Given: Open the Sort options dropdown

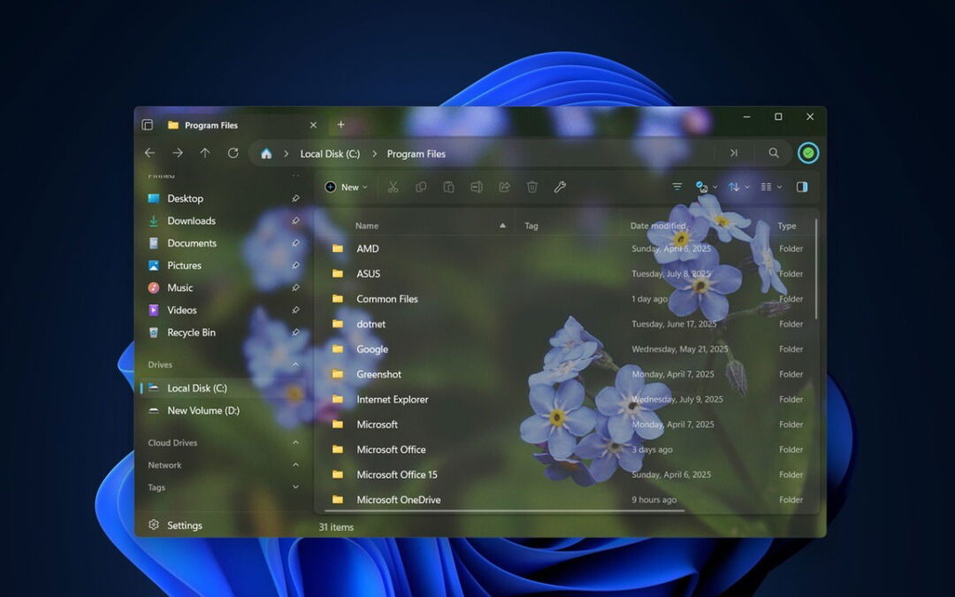Looking at the screenshot, I should point(737,188).
